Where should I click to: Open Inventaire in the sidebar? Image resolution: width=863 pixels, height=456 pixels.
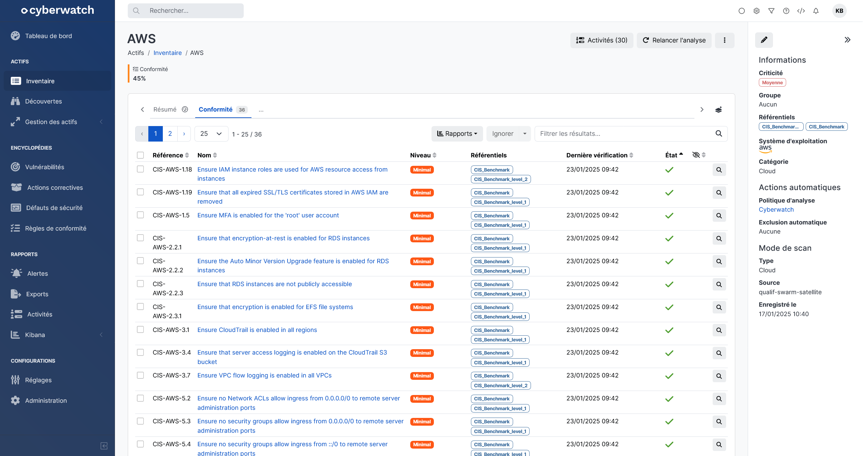(x=57, y=81)
